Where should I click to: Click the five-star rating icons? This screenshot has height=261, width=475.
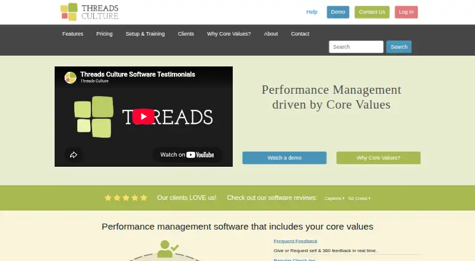coord(126,198)
